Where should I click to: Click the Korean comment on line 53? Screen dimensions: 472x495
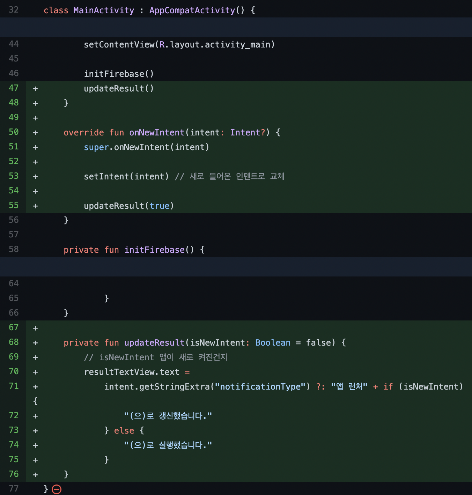click(x=230, y=177)
